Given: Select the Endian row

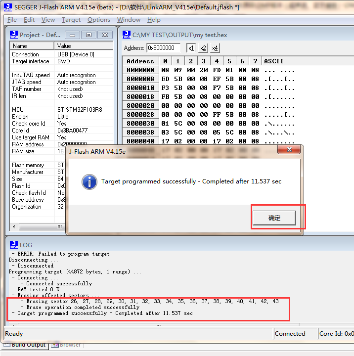Looking at the screenshot, I should (61, 117).
